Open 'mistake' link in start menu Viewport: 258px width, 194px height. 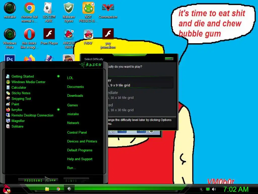[73, 114]
